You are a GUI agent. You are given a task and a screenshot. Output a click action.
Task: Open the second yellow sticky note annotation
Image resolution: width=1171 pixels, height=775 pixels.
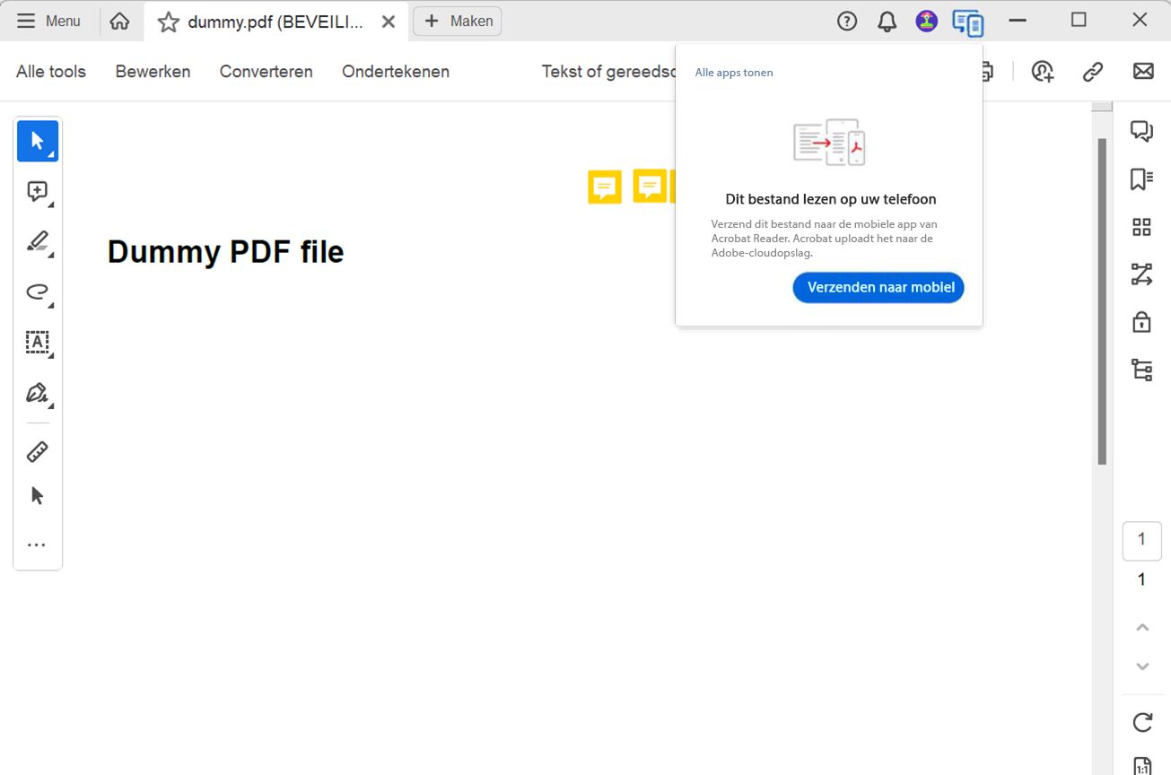tap(650, 187)
